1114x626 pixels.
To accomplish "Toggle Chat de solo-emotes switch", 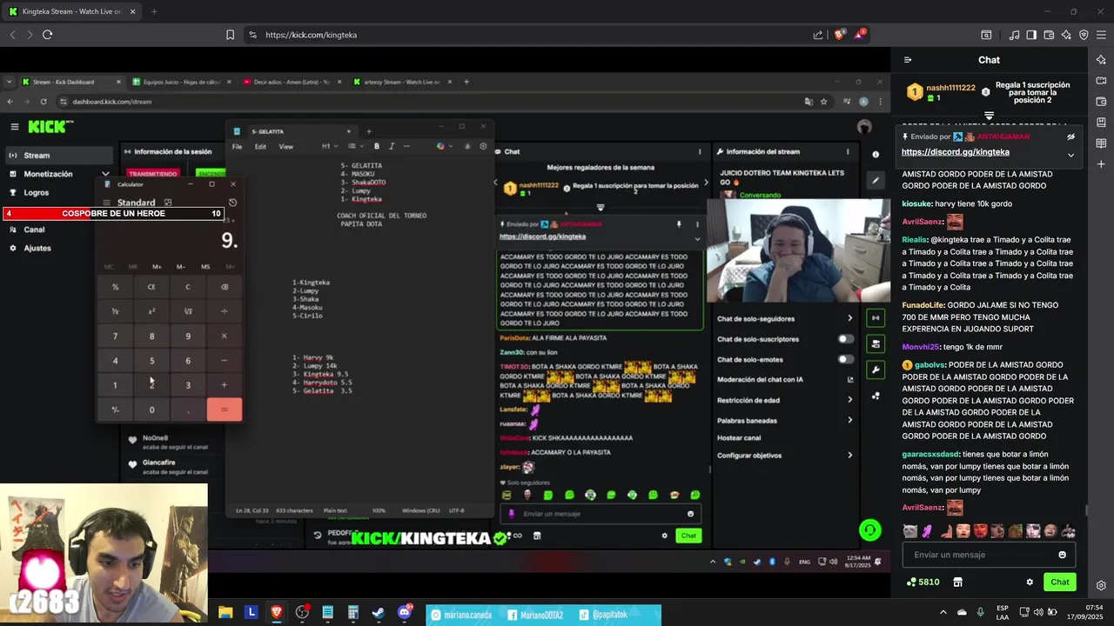I will click(x=844, y=359).
